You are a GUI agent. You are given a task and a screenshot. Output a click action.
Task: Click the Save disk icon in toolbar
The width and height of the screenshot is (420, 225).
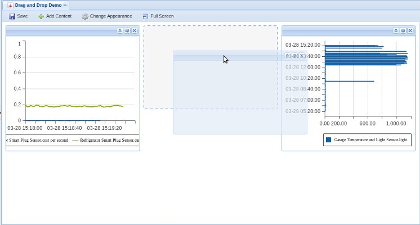click(12, 16)
